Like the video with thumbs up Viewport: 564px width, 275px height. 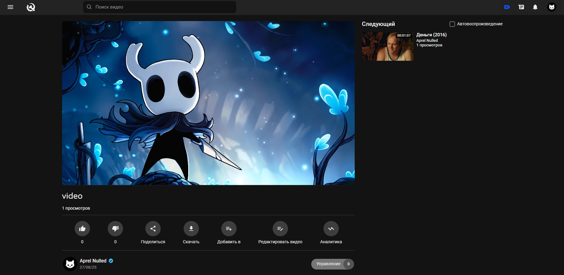click(82, 229)
